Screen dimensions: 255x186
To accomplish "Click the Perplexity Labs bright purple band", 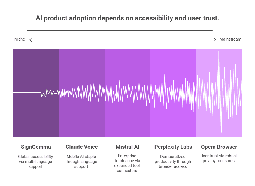I will click(173, 93).
